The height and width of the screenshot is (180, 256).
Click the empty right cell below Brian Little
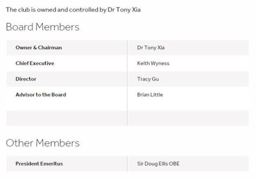188,118
